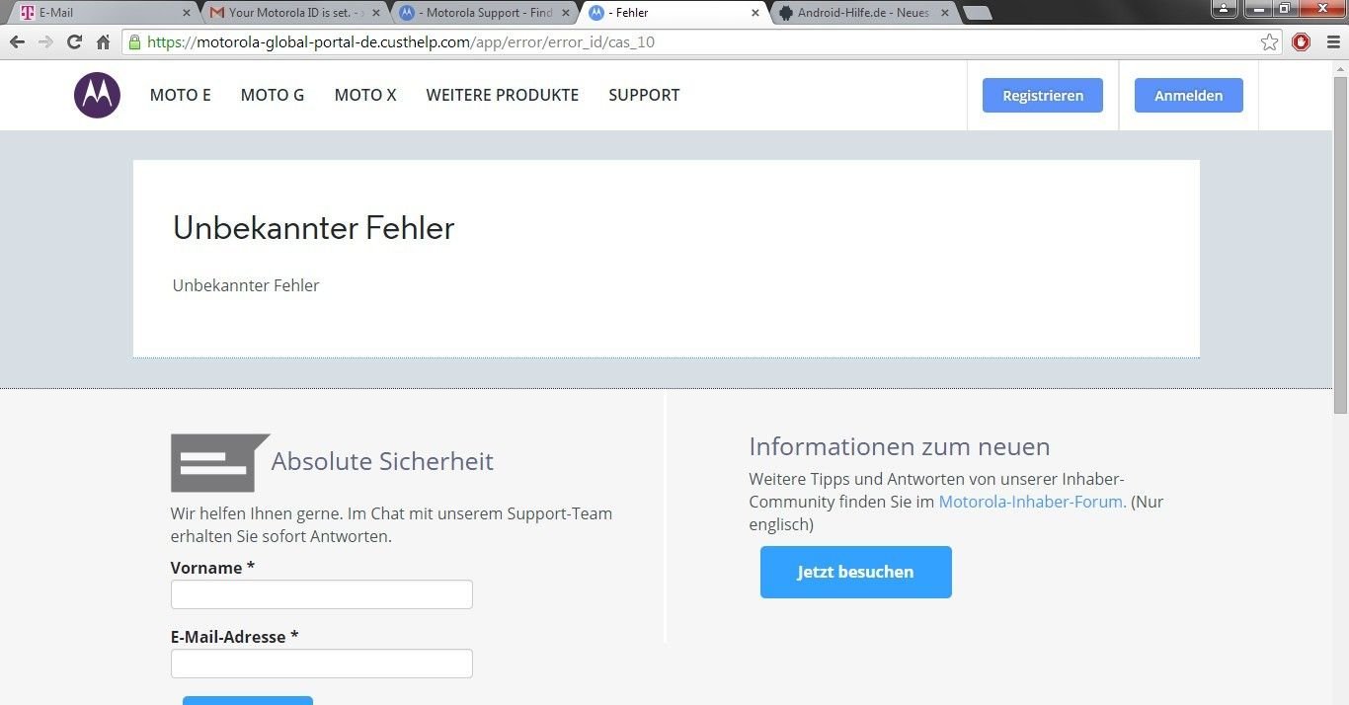Open the browser home page icon

(103, 42)
